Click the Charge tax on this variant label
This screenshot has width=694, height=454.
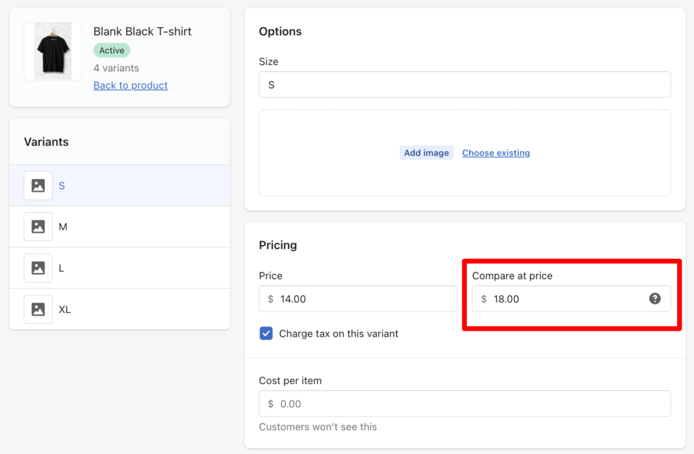339,333
